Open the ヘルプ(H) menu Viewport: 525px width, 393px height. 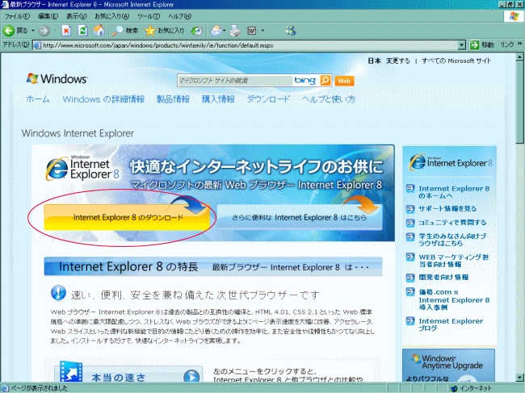[180, 16]
